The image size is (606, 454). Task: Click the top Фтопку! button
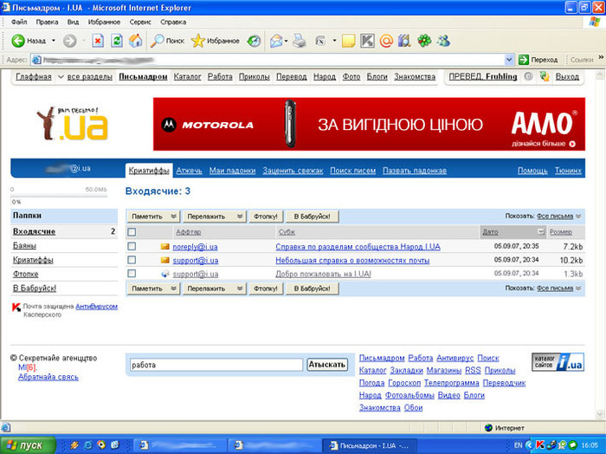pyautogui.click(x=266, y=217)
